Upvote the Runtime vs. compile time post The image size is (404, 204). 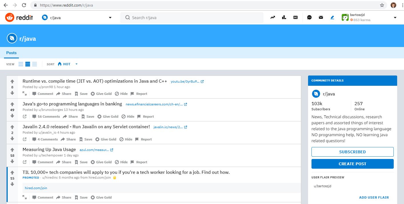(x=12, y=81)
